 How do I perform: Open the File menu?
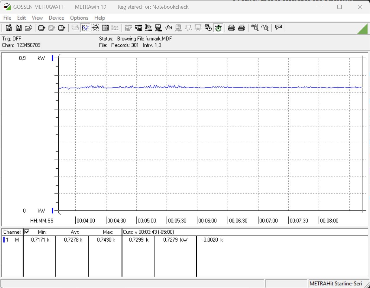[x=7, y=18]
